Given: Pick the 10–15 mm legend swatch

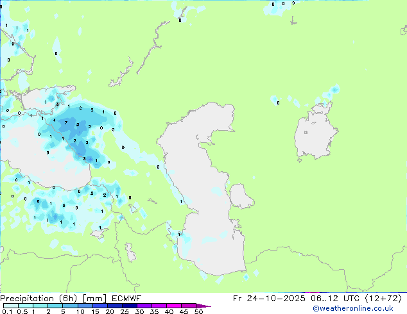Looking at the screenshot, I should click(85, 306).
